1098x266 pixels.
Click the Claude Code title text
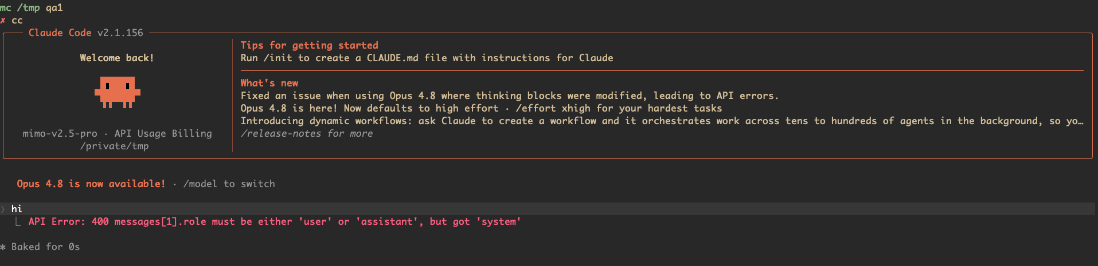click(x=60, y=33)
